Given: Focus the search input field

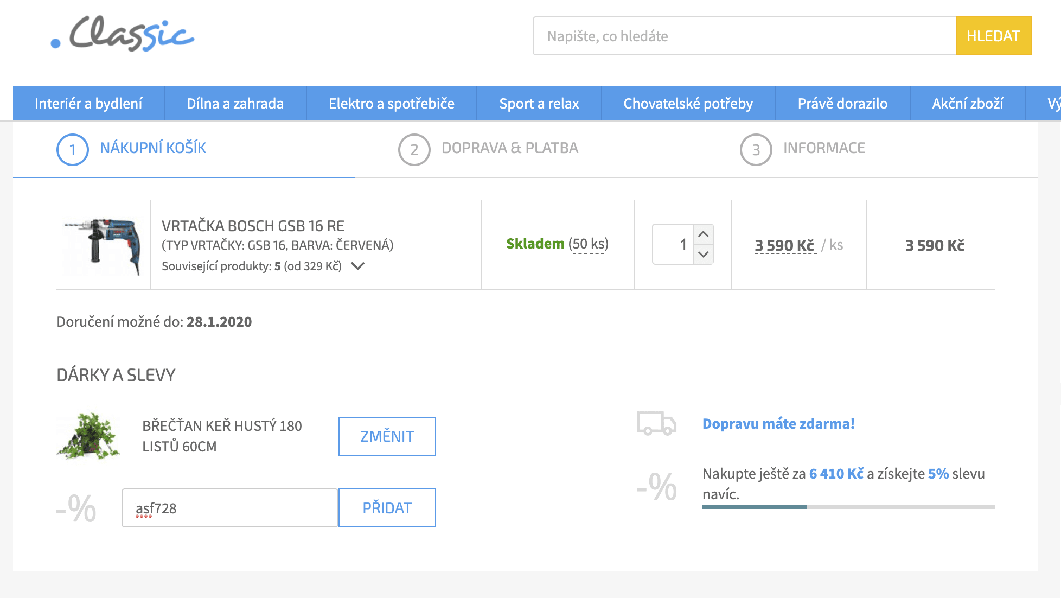Looking at the screenshot, I should [744, 36].
